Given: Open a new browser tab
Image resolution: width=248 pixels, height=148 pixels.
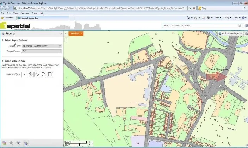Looking at the screenshot, I should pyautogui.click(x=72, y=18).
